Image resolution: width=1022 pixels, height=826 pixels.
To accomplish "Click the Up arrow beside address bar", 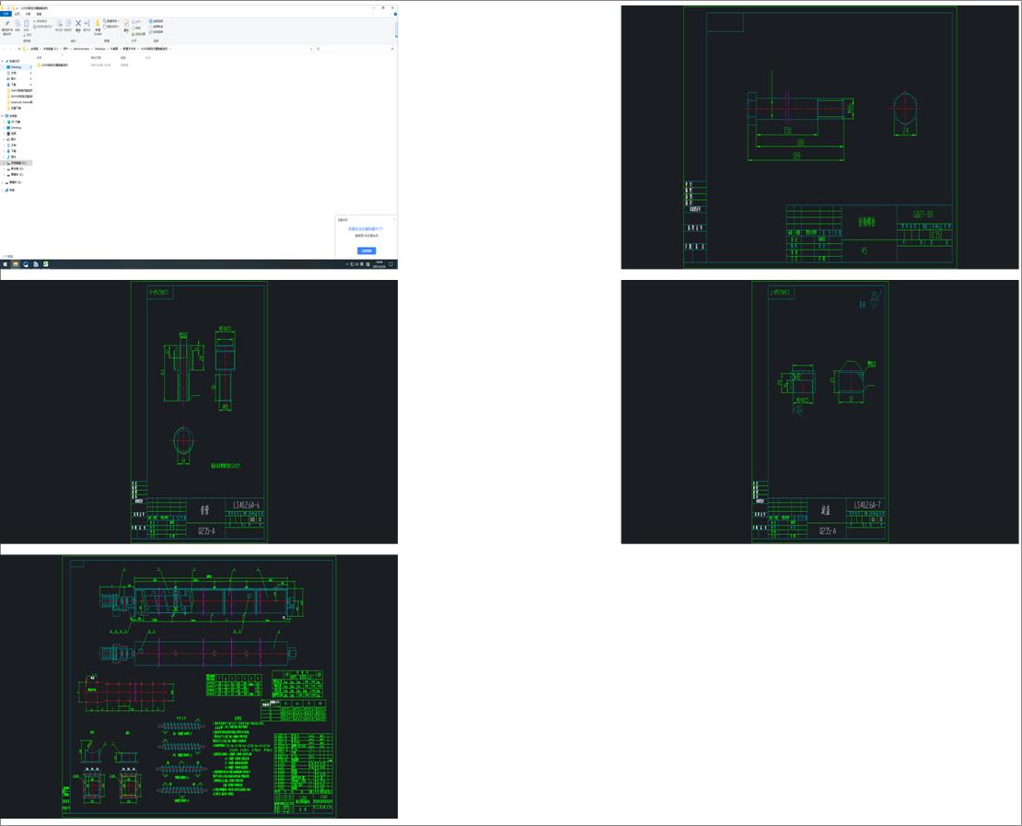I will 19,49.
